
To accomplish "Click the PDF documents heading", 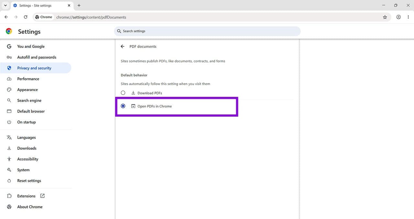I will click(143, 46).
